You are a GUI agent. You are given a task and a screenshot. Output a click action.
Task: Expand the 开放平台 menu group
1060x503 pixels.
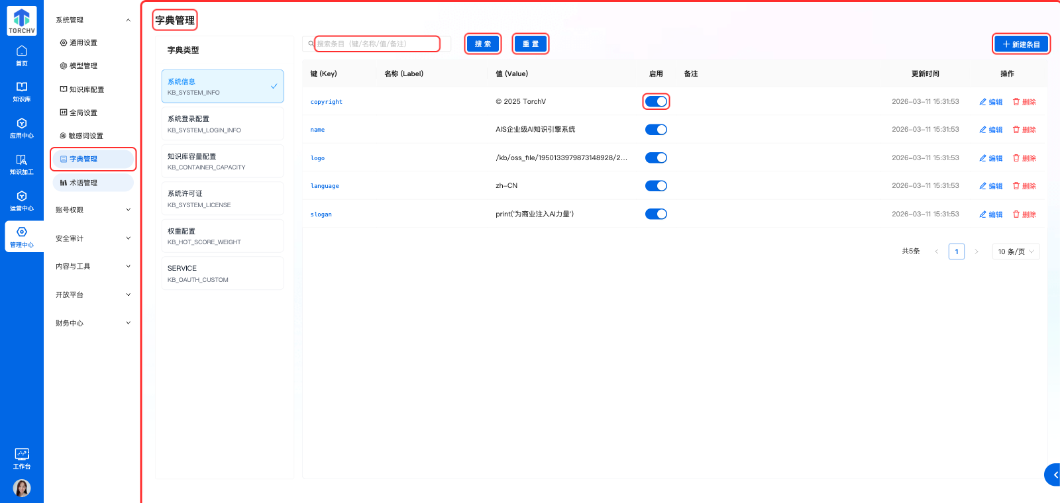coord(93,295)
